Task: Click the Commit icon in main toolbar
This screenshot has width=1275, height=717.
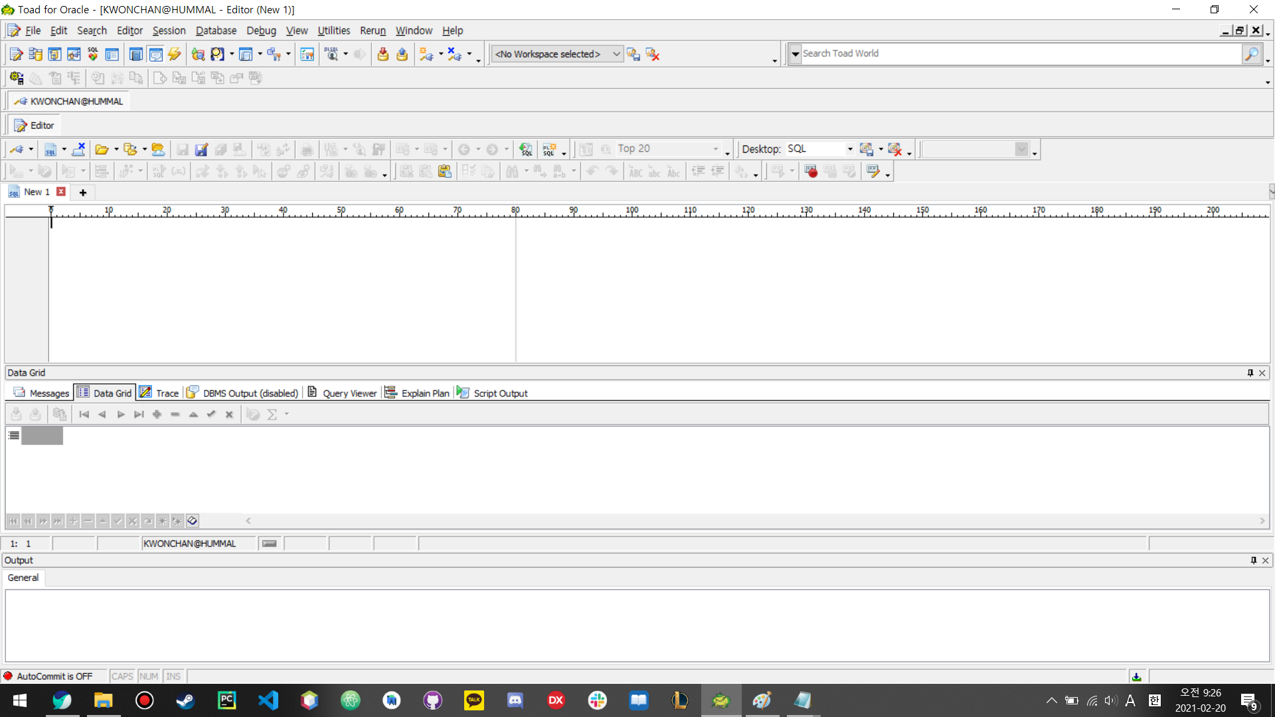Action: tap(382, 54)
